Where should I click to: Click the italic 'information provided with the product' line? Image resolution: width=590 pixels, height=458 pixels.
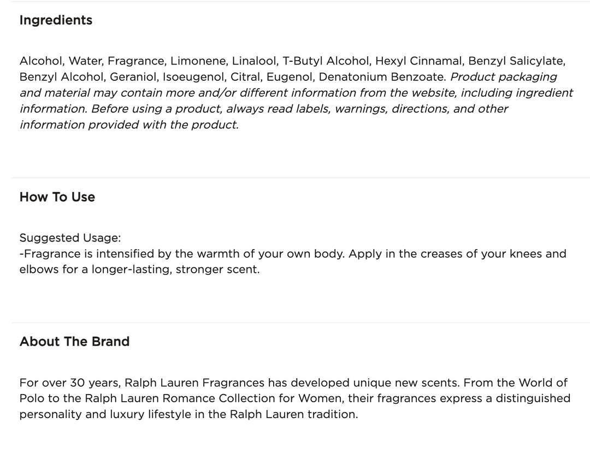click(129, 125)
